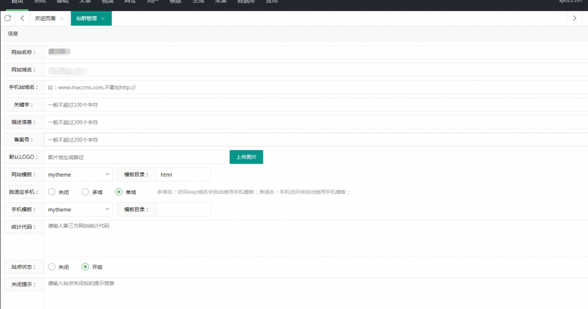Focus the 手机站域名 input field
The height and width of the screenshot is (309, 588).
pos(316,87)
